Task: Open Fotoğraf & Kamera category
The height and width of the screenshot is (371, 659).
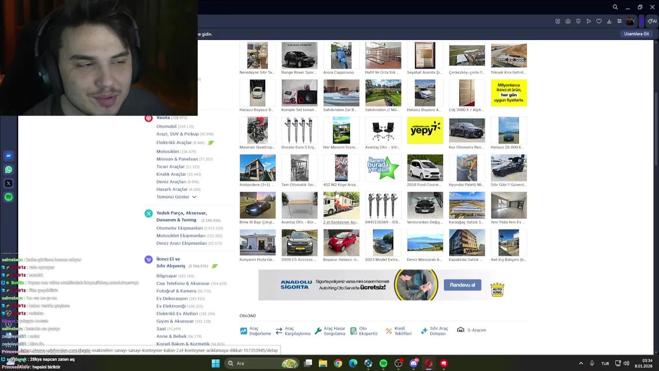Action: tap(176, 291)
